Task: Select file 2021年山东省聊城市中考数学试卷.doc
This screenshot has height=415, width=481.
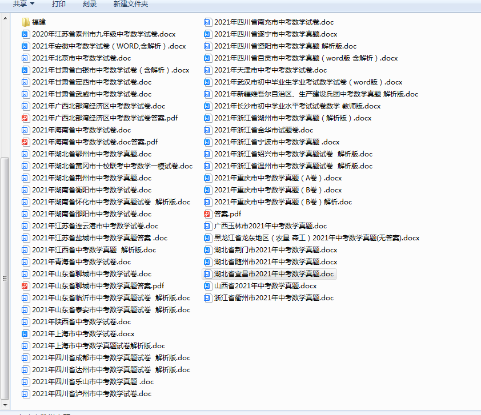Action: [86, 274]
